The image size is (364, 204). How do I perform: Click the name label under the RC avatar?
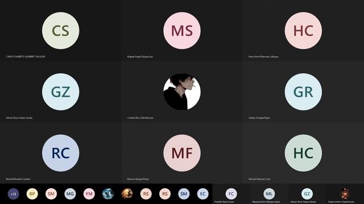click(18, 179)
